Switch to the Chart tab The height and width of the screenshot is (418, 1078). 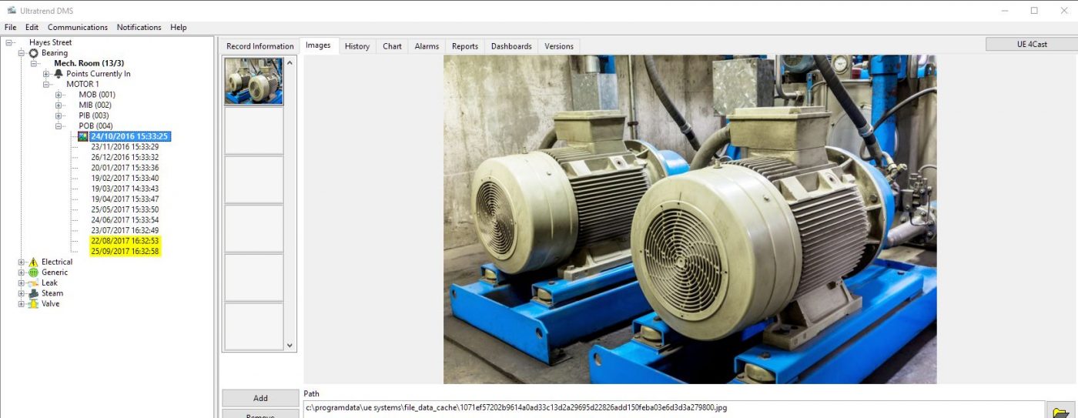(x=392, y=46)
